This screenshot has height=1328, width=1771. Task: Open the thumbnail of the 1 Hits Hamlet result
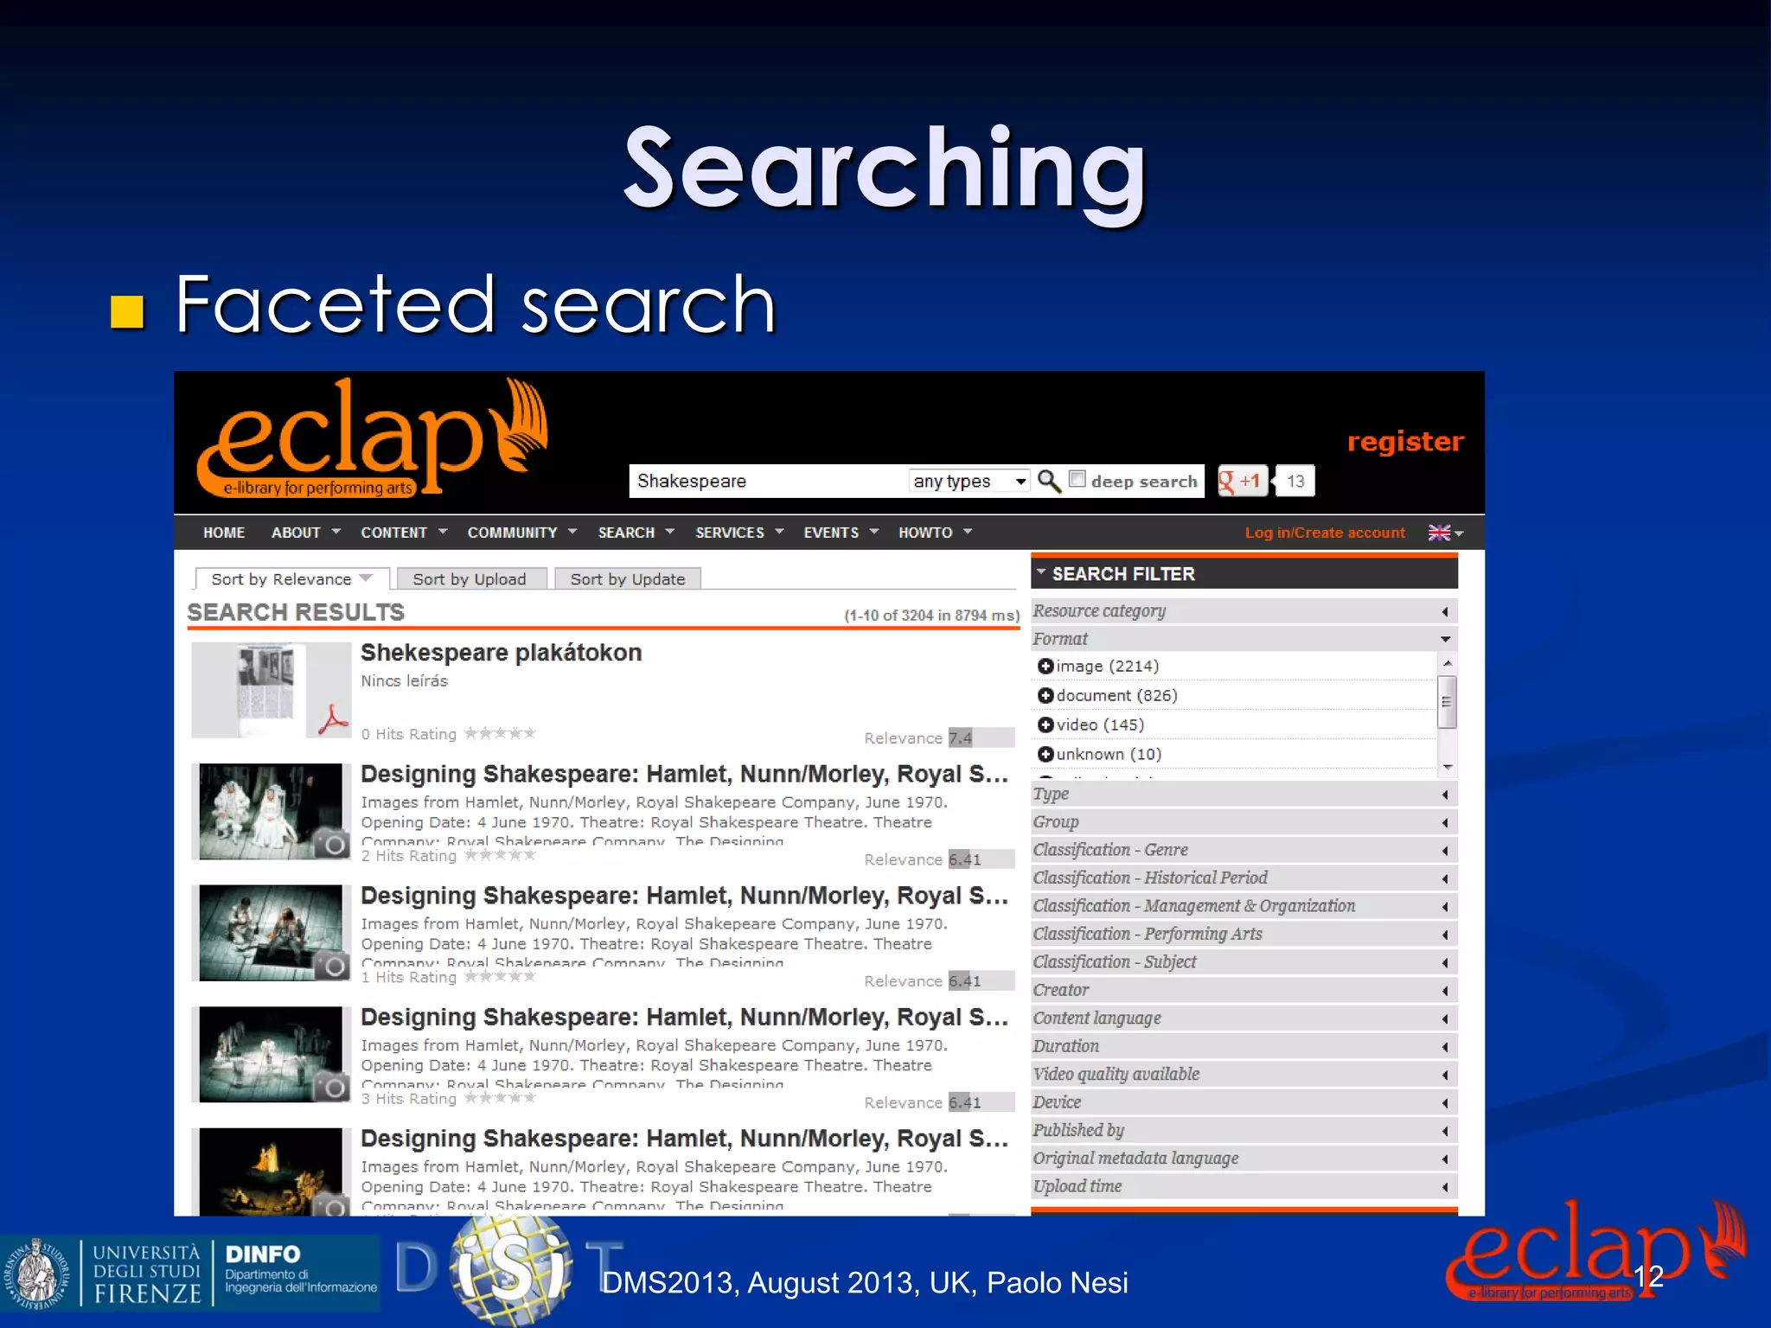(x=271, y=933)
